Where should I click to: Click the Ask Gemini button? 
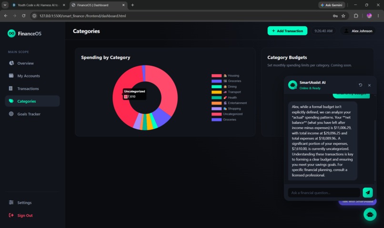pyautogui.click(x=332, y=5)
